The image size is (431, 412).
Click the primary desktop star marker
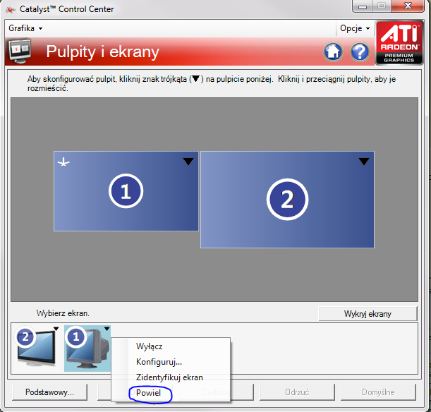[63, 162]
